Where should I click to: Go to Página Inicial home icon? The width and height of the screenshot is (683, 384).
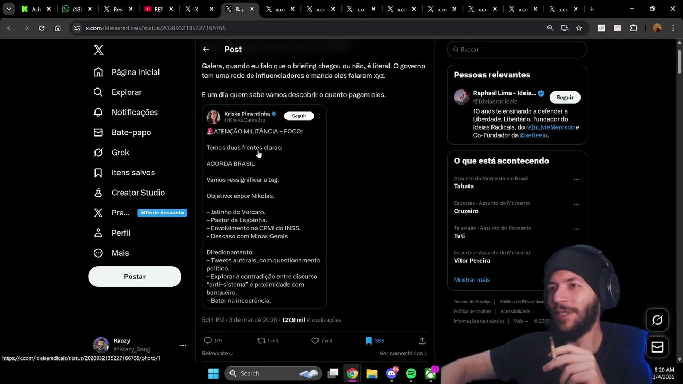coord(98,72)
